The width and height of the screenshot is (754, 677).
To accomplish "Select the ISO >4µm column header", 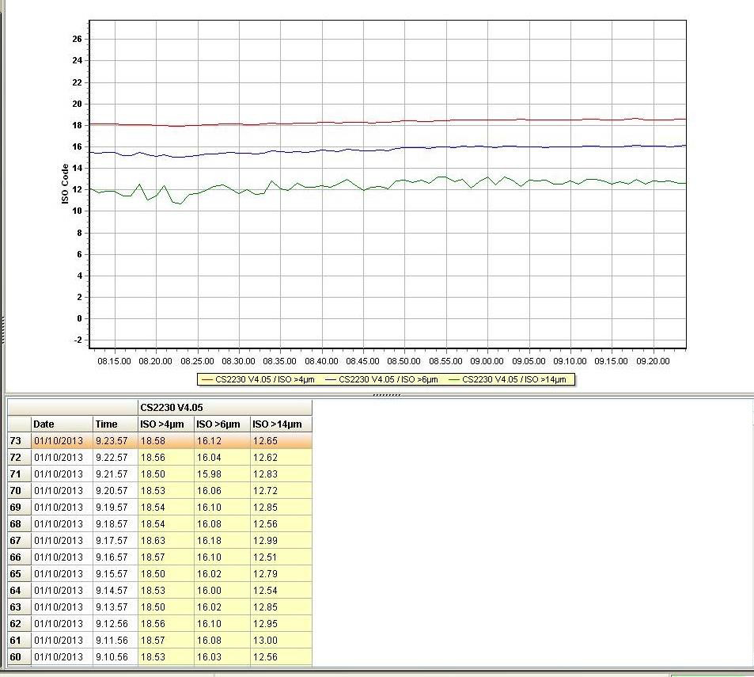I will pos(165,424).
